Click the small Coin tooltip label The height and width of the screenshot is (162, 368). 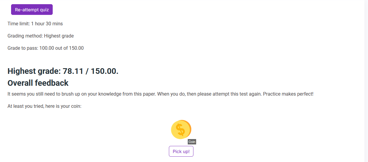(x=192, y=142)
